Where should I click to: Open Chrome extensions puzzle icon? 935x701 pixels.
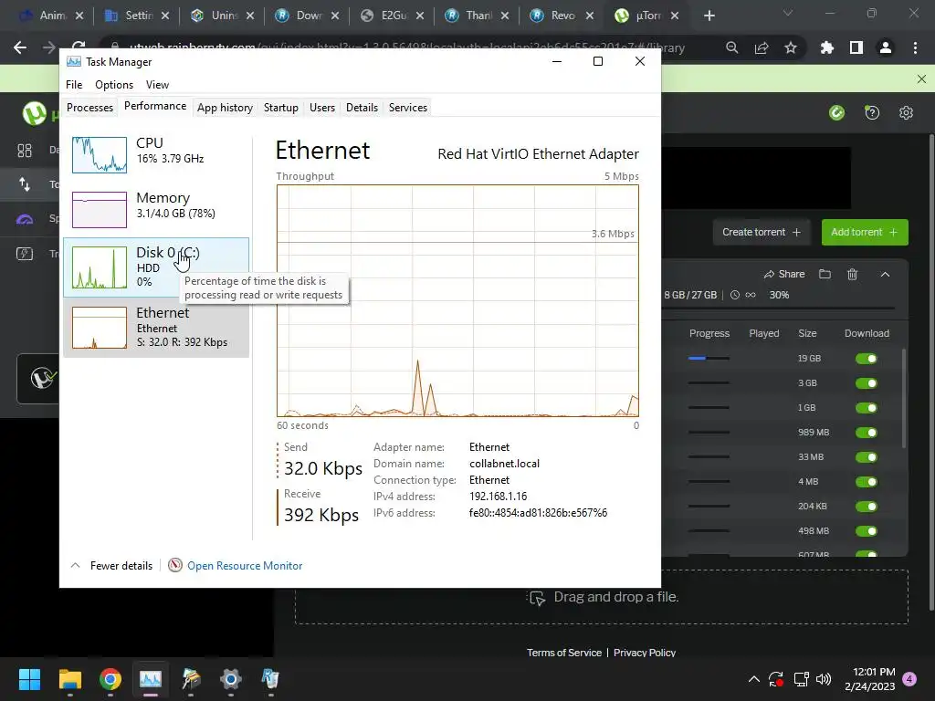827,47
